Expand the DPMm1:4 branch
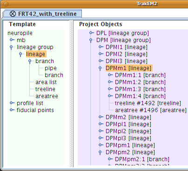Image resolution: width=188 pixels, height=171 pixels. click(x=110, y=96)
